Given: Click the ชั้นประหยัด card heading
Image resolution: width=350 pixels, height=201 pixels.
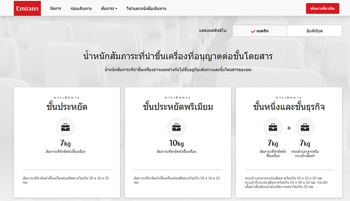Looking at the screenshot, I should click(67, 107).
